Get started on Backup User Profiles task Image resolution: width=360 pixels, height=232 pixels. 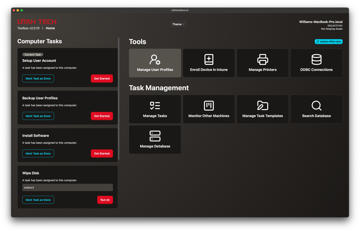click(x=102, y=116)
